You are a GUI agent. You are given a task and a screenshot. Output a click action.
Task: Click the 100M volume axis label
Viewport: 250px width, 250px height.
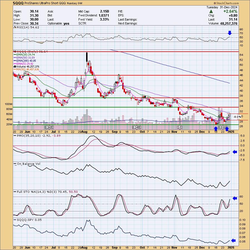click(9, 104)
